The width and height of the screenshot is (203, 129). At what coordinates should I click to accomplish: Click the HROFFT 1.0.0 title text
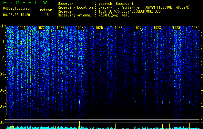(x=25, y=3)
